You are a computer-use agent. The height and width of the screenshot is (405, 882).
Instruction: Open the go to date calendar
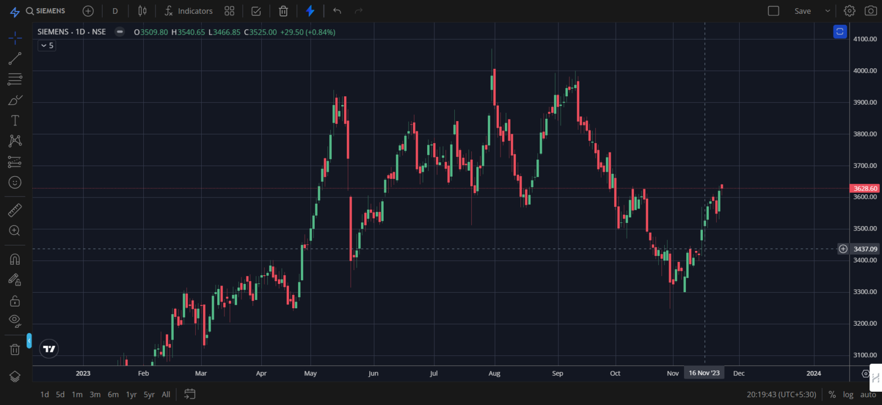pyautogui.click(x=190, y=394)
